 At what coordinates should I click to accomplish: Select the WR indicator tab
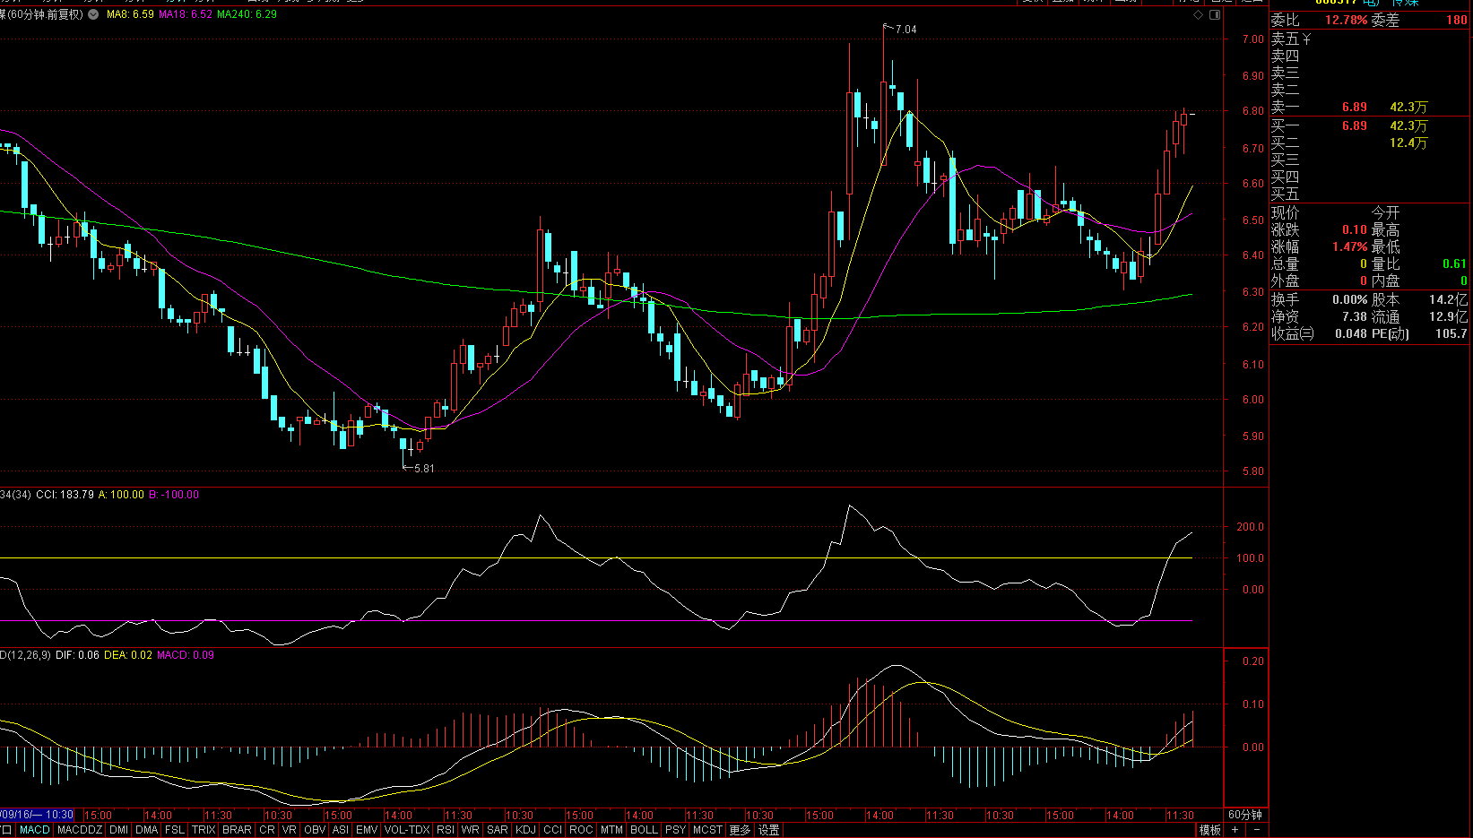tap(470, 830)
